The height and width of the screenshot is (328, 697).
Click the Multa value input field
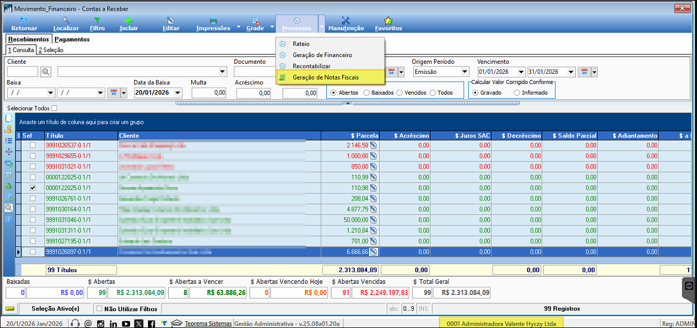coord(209,93)
